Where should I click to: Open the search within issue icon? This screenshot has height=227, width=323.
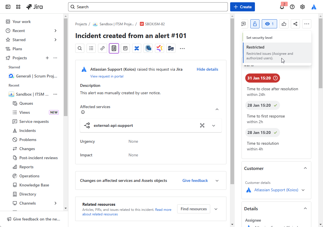pos(80,48)
